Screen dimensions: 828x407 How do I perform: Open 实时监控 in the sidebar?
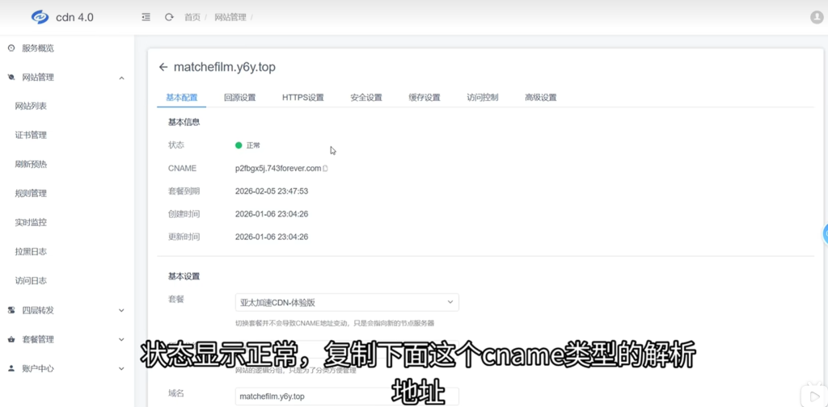click(32, 223)
